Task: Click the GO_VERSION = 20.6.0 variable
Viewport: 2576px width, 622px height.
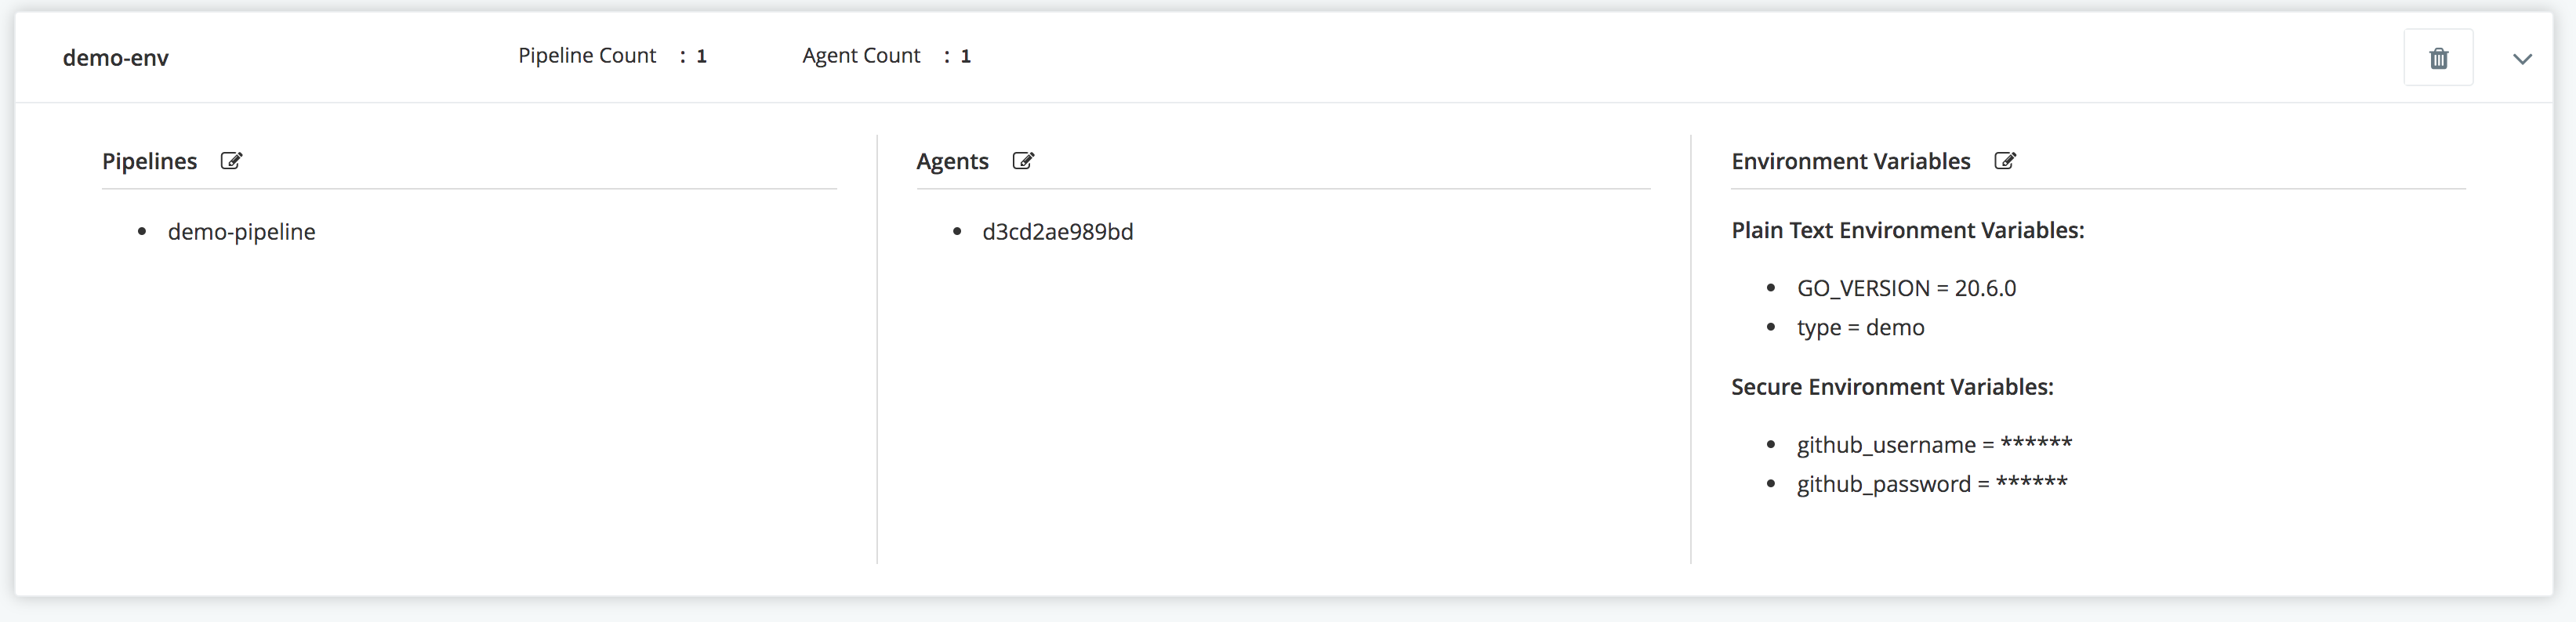Action: (1906, 288)
